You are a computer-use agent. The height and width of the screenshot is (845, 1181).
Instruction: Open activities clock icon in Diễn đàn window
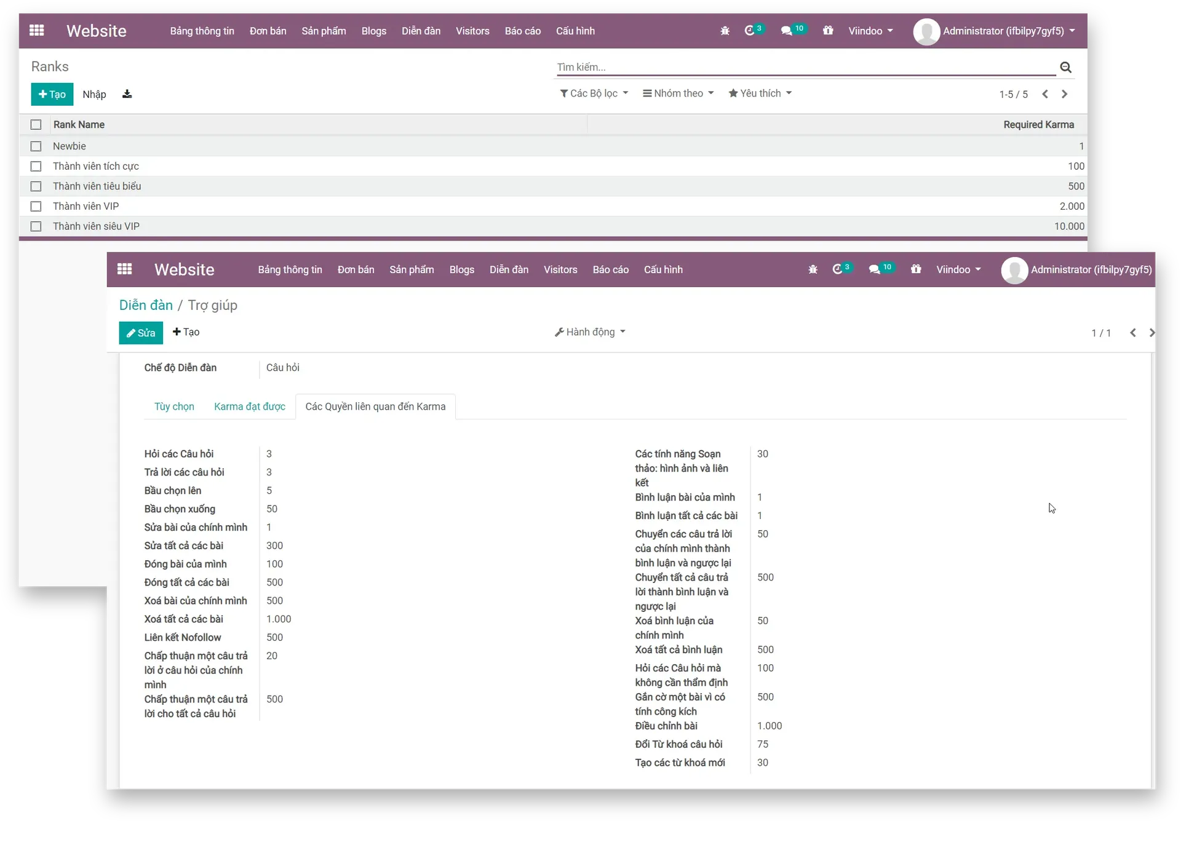837,269
